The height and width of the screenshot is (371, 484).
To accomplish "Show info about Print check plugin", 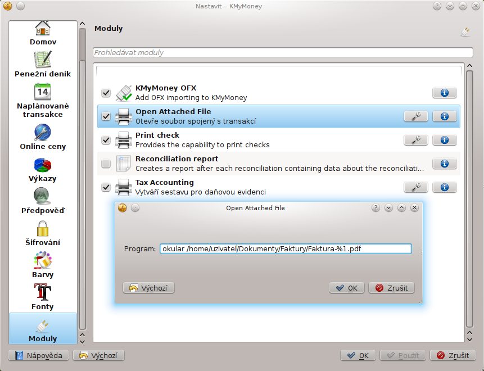I will (445, 140).
